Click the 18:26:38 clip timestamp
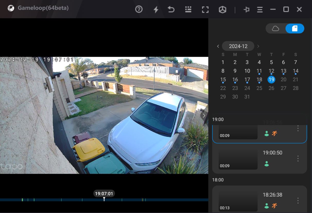 click(272, 195)
